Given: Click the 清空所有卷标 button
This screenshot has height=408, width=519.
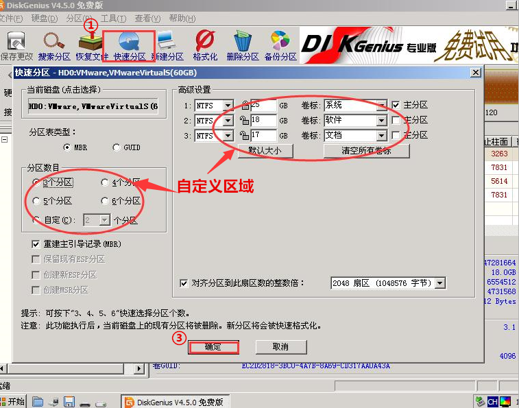Looking at the screenshot, I should [366, 151].
